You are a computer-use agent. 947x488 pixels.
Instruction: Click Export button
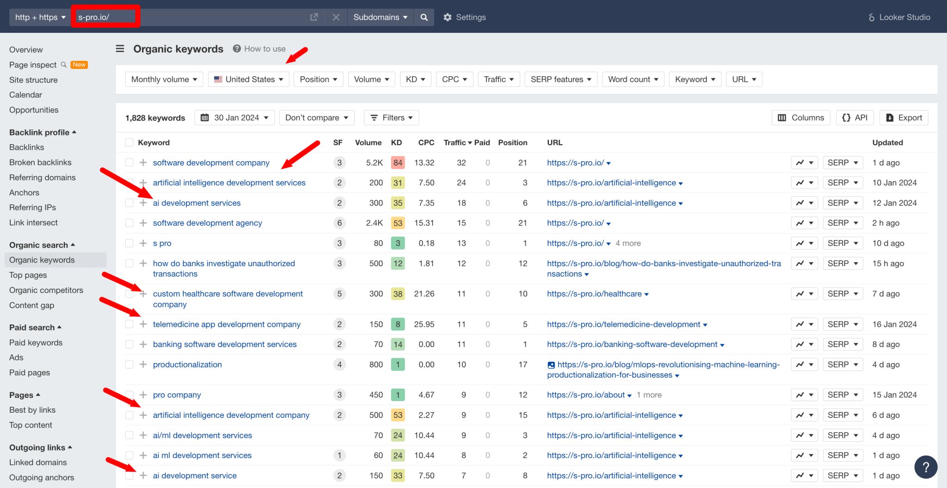click(904, 117)
